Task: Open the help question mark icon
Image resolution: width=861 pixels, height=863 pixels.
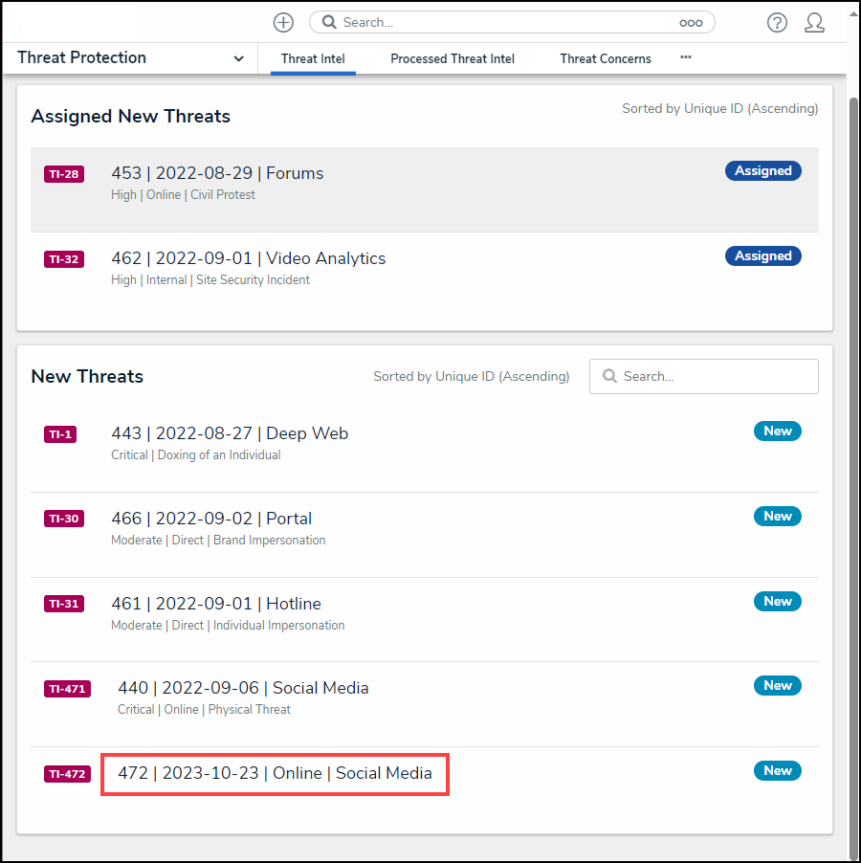Action: click(x=777, y=22)
